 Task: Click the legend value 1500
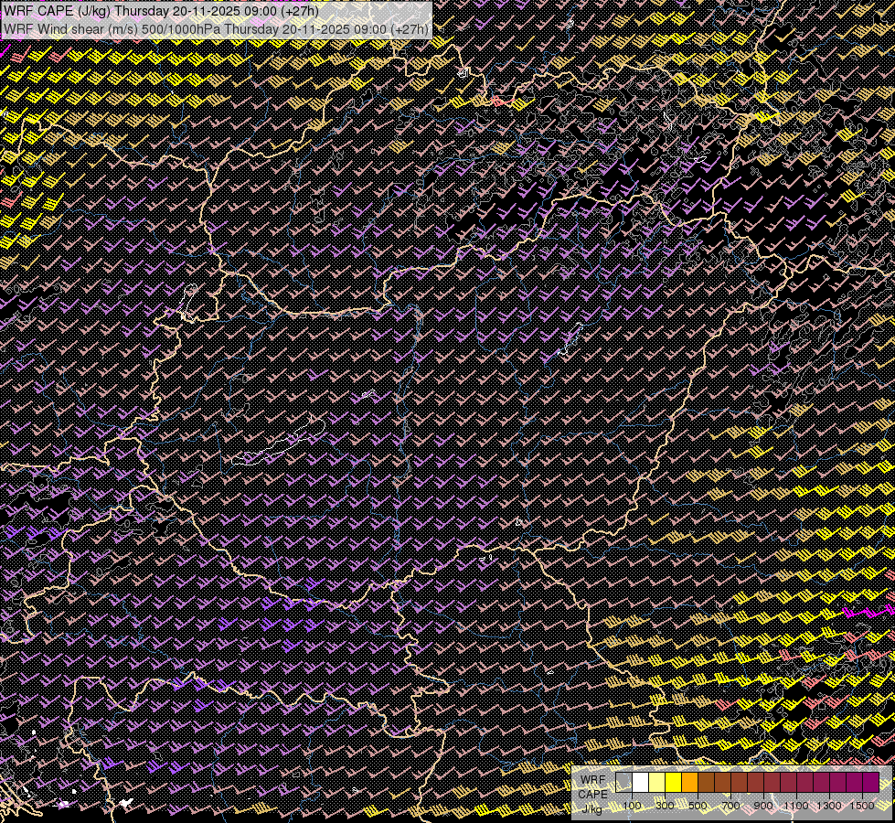tap(862, 806)
